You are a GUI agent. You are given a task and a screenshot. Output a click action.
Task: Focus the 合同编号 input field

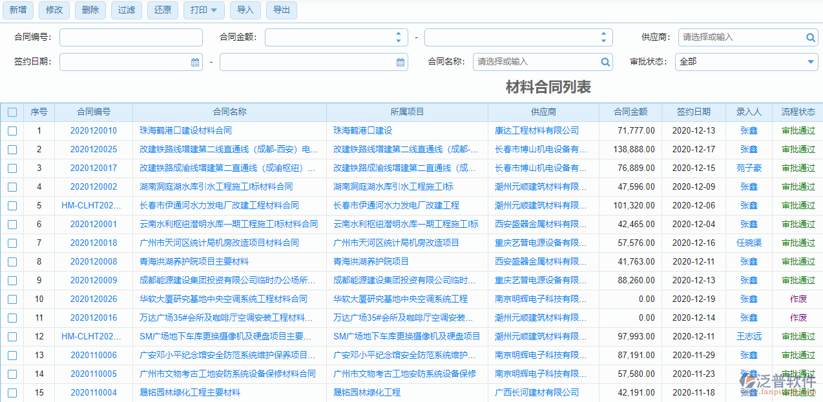(131, 37)
